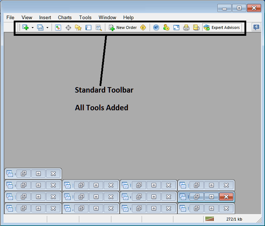
Task: Open the Tools menu
Action: click(85, 17)
